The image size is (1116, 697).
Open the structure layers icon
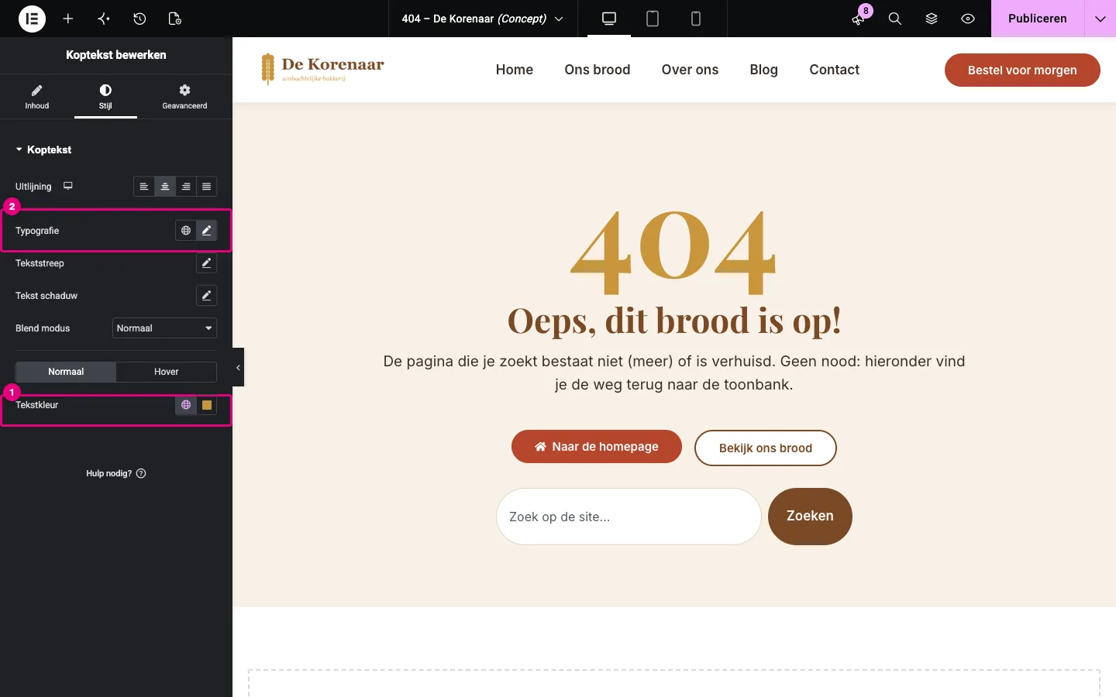coord(932,19)
